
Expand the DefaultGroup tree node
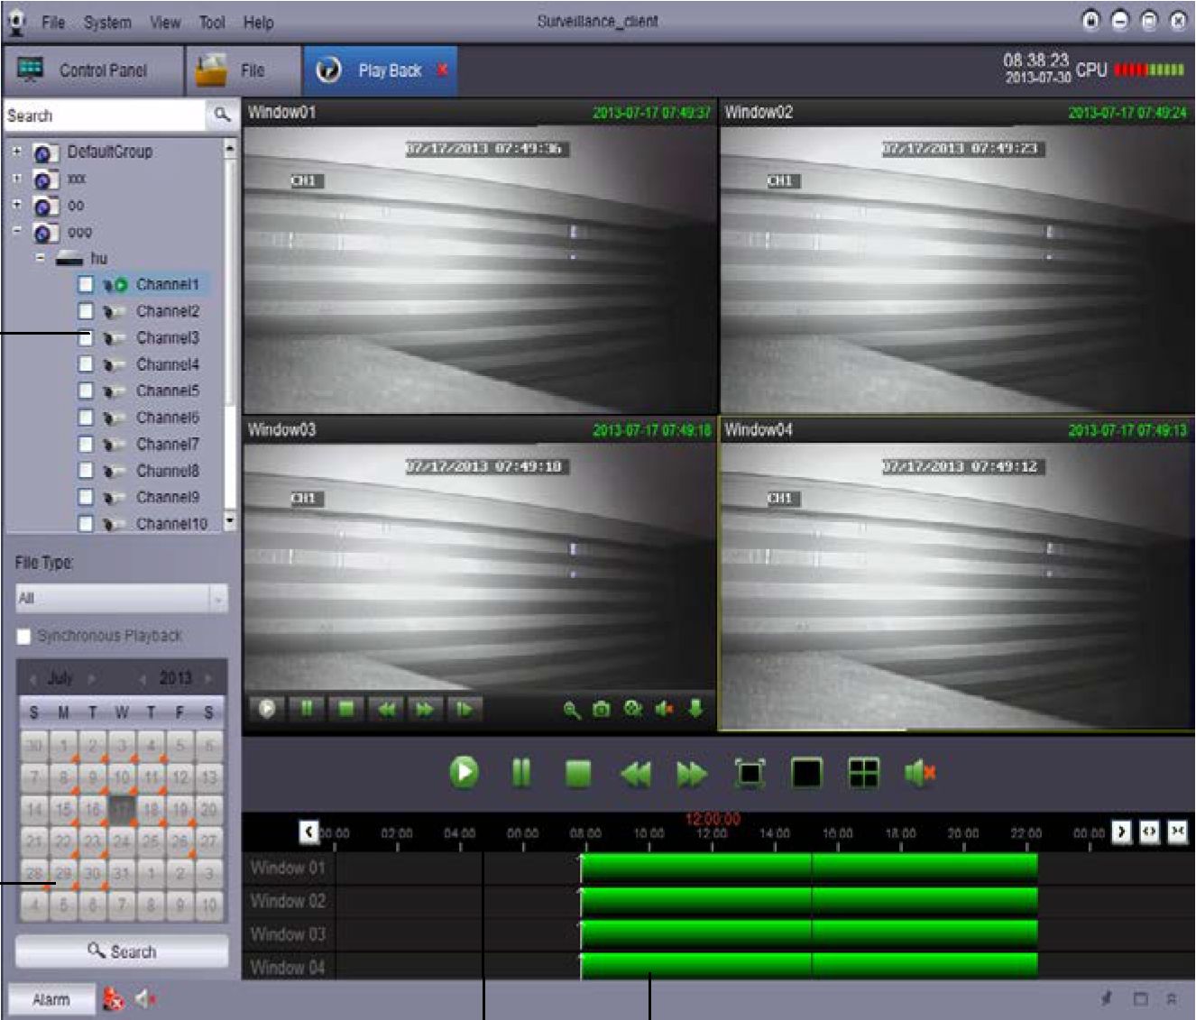(x=16, y=152)
